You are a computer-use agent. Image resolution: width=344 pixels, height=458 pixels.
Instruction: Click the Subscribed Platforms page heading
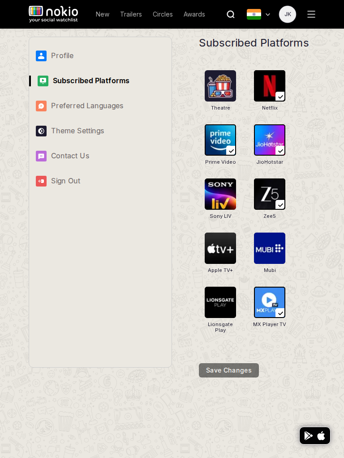pos(254,43)
